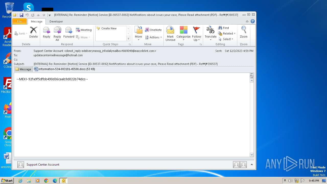Open the Translate tool
Image resolution: width=327 pixels, height=184 pixels.
click(211, 34)
